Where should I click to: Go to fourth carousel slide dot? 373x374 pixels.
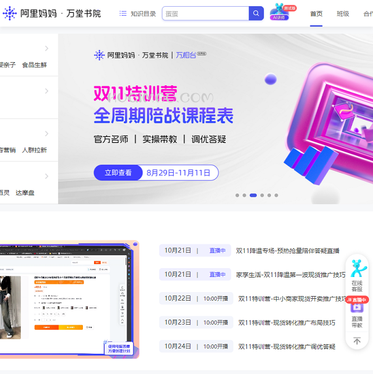click(262, 195)
